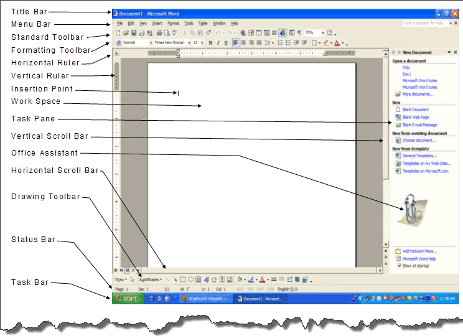Screen dimensions: 463x336
Task: Uncheck the Show at startup checkbox
Action: point(400,266)
